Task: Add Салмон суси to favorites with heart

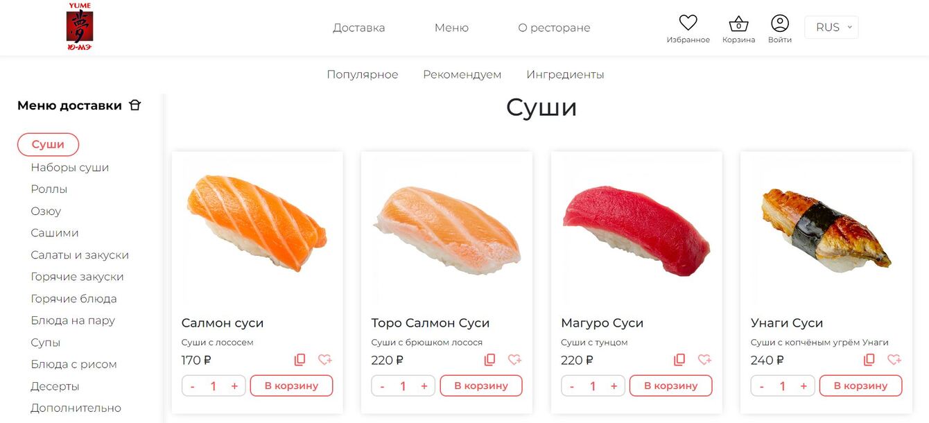Action: point(325,360)
